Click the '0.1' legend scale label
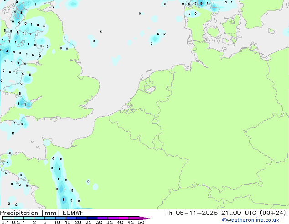Image resolution: width=289 pixels, height=224 pixels. pos(5,222)
